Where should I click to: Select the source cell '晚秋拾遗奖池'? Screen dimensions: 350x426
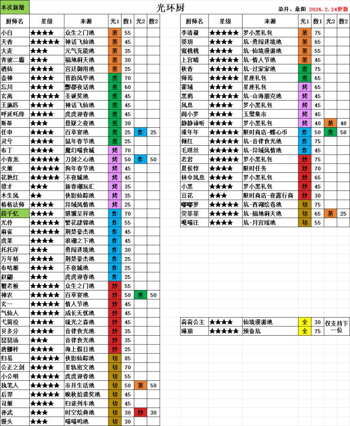coord(86,394)
